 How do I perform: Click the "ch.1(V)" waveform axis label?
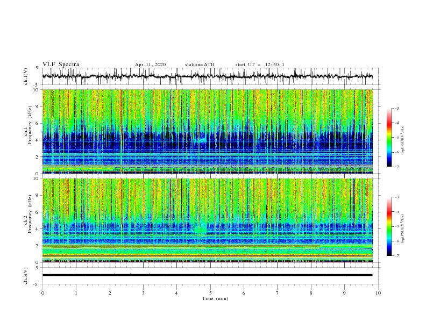point(25,76)
